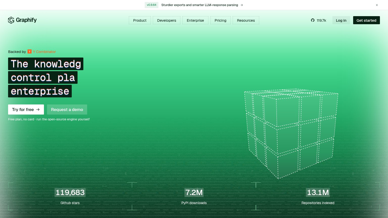Click the 'The knowledg' headline line
The image size is (388, 218).
click(46, 64)
